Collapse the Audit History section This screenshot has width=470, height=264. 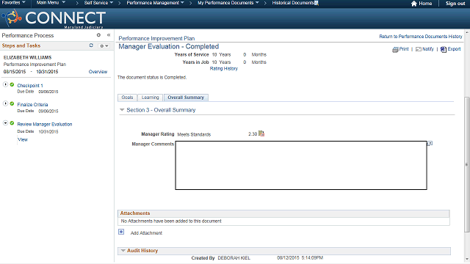[x=123, y=251]
